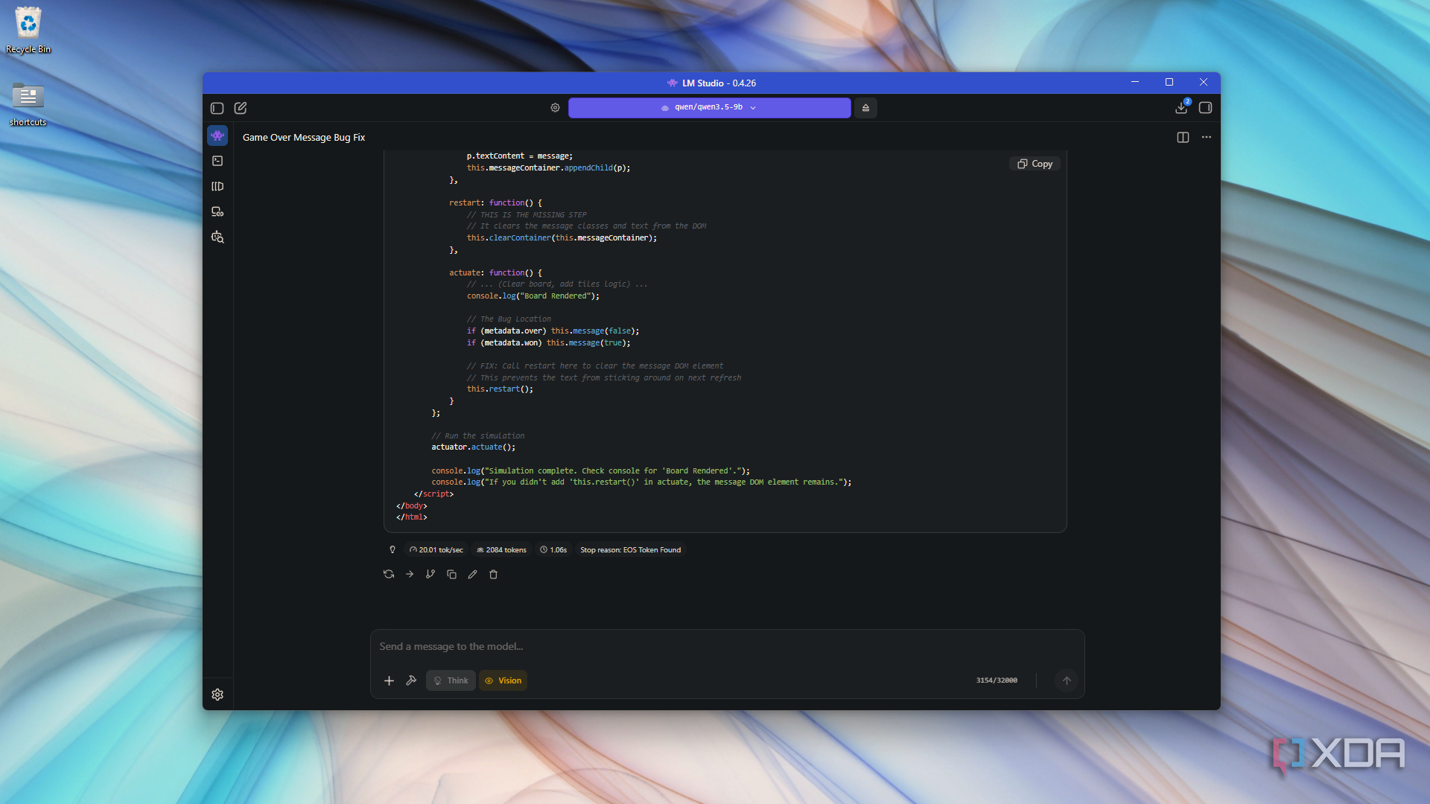Eject the loaded model
Viewport: 1430px width, 804px height.
(865, 108)
